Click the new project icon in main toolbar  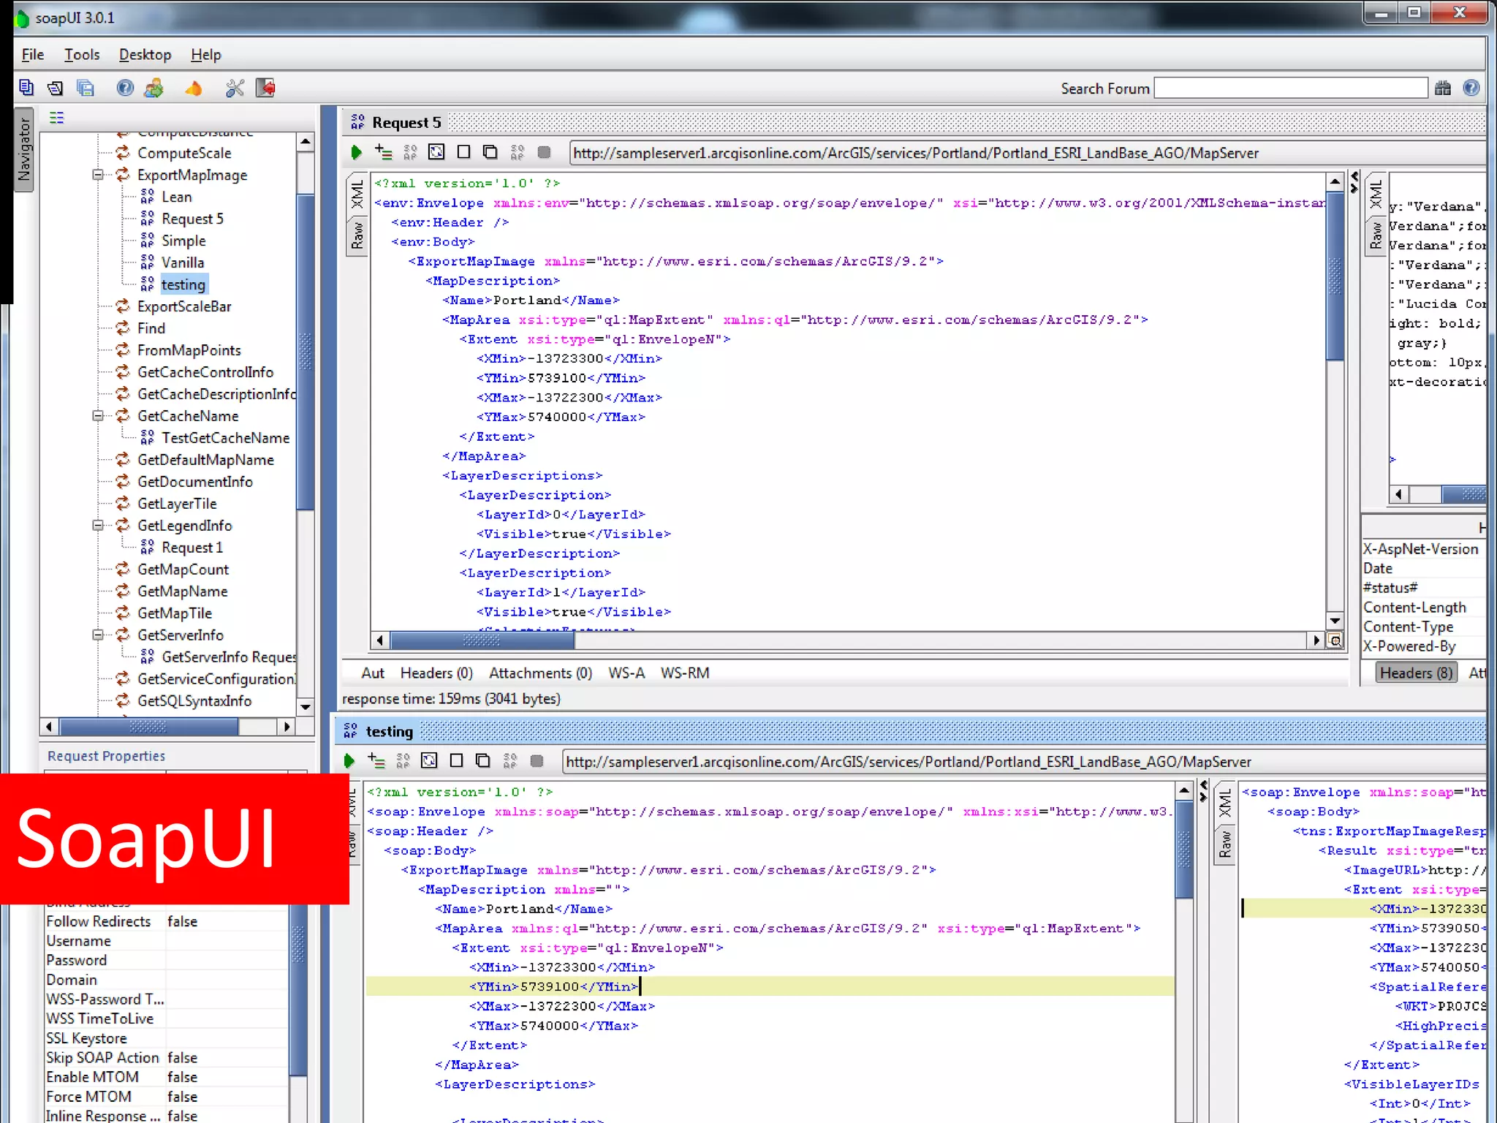pos(26,88)
